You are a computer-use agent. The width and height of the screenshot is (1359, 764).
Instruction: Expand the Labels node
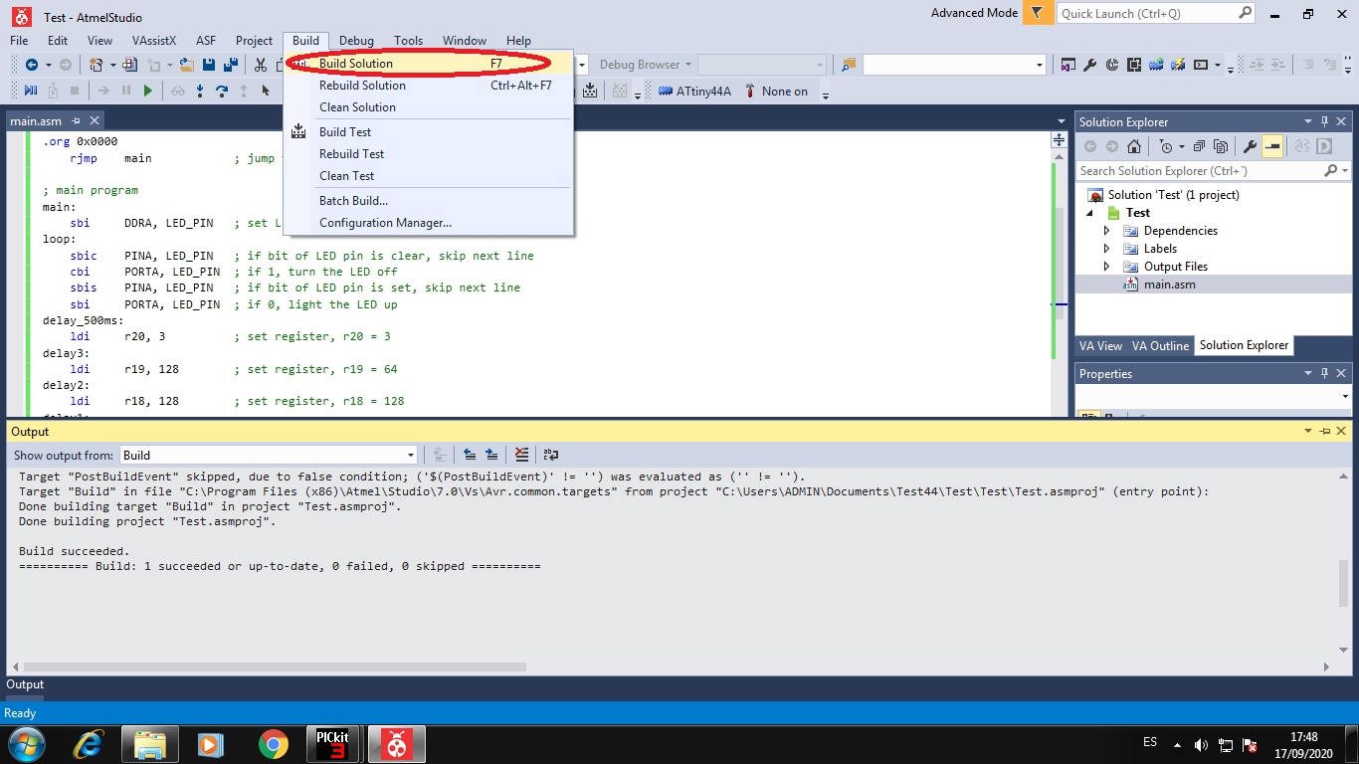pos(1107,249)
